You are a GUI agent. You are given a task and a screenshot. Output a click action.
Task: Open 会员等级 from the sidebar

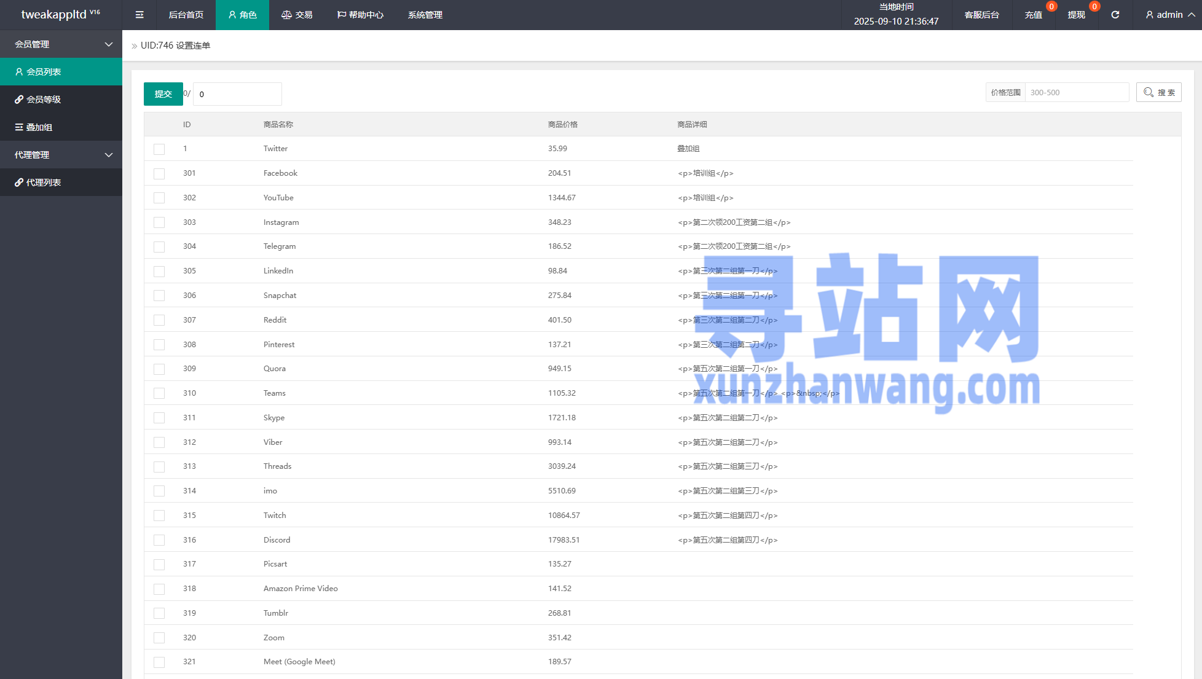pos(44,100)
